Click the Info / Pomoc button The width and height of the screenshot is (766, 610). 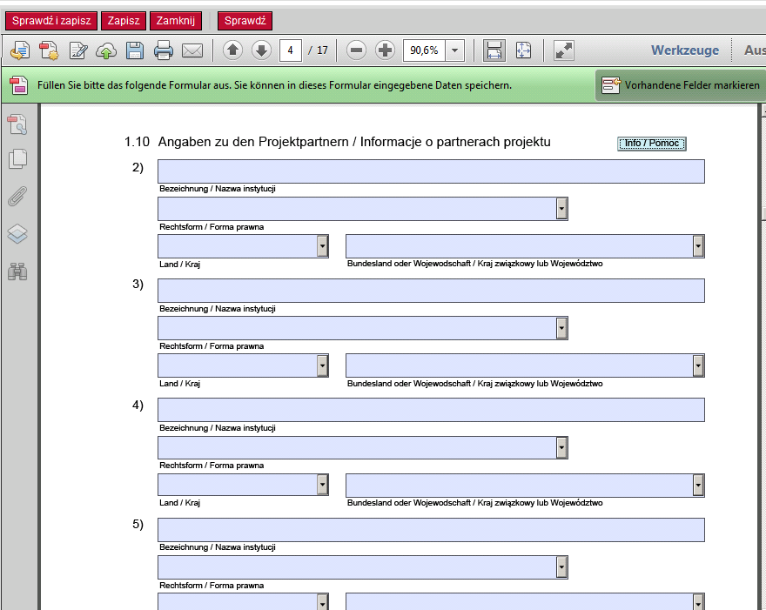click(x=652, y=144)
